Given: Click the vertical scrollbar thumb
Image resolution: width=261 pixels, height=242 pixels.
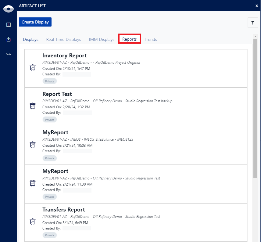Looking at the screenshot, I should click(255, 107).
